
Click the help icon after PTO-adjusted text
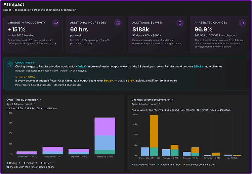55,44
